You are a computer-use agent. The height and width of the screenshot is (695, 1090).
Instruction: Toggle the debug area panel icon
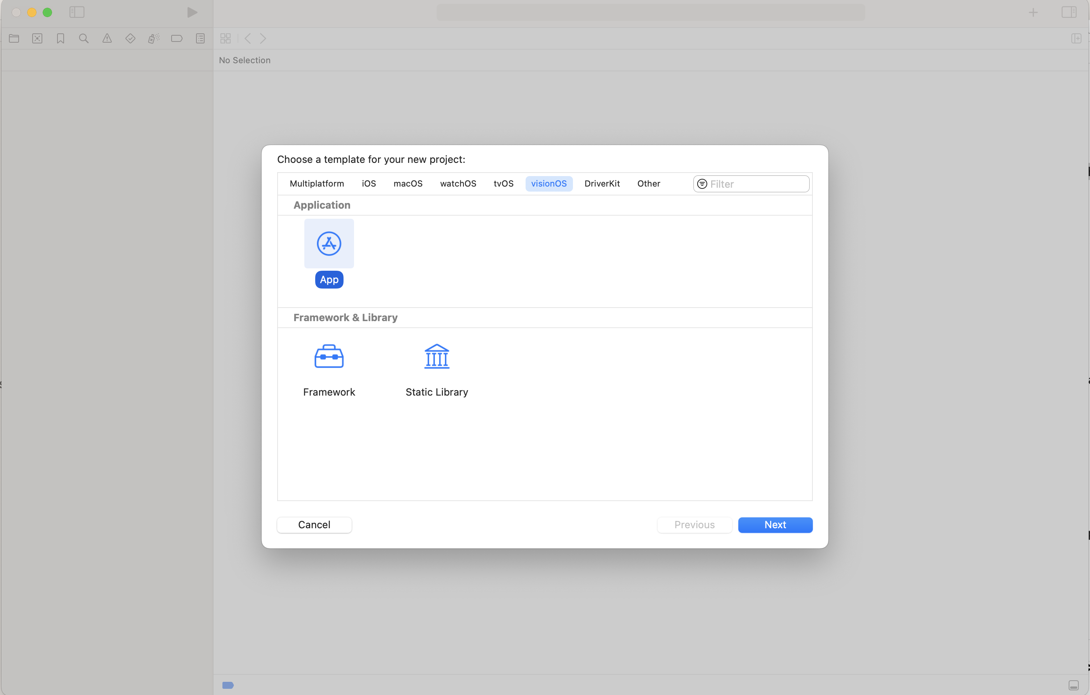click(x=1074, y=685)
